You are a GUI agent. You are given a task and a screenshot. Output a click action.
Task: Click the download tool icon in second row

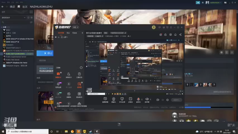[x=69, y=85]
